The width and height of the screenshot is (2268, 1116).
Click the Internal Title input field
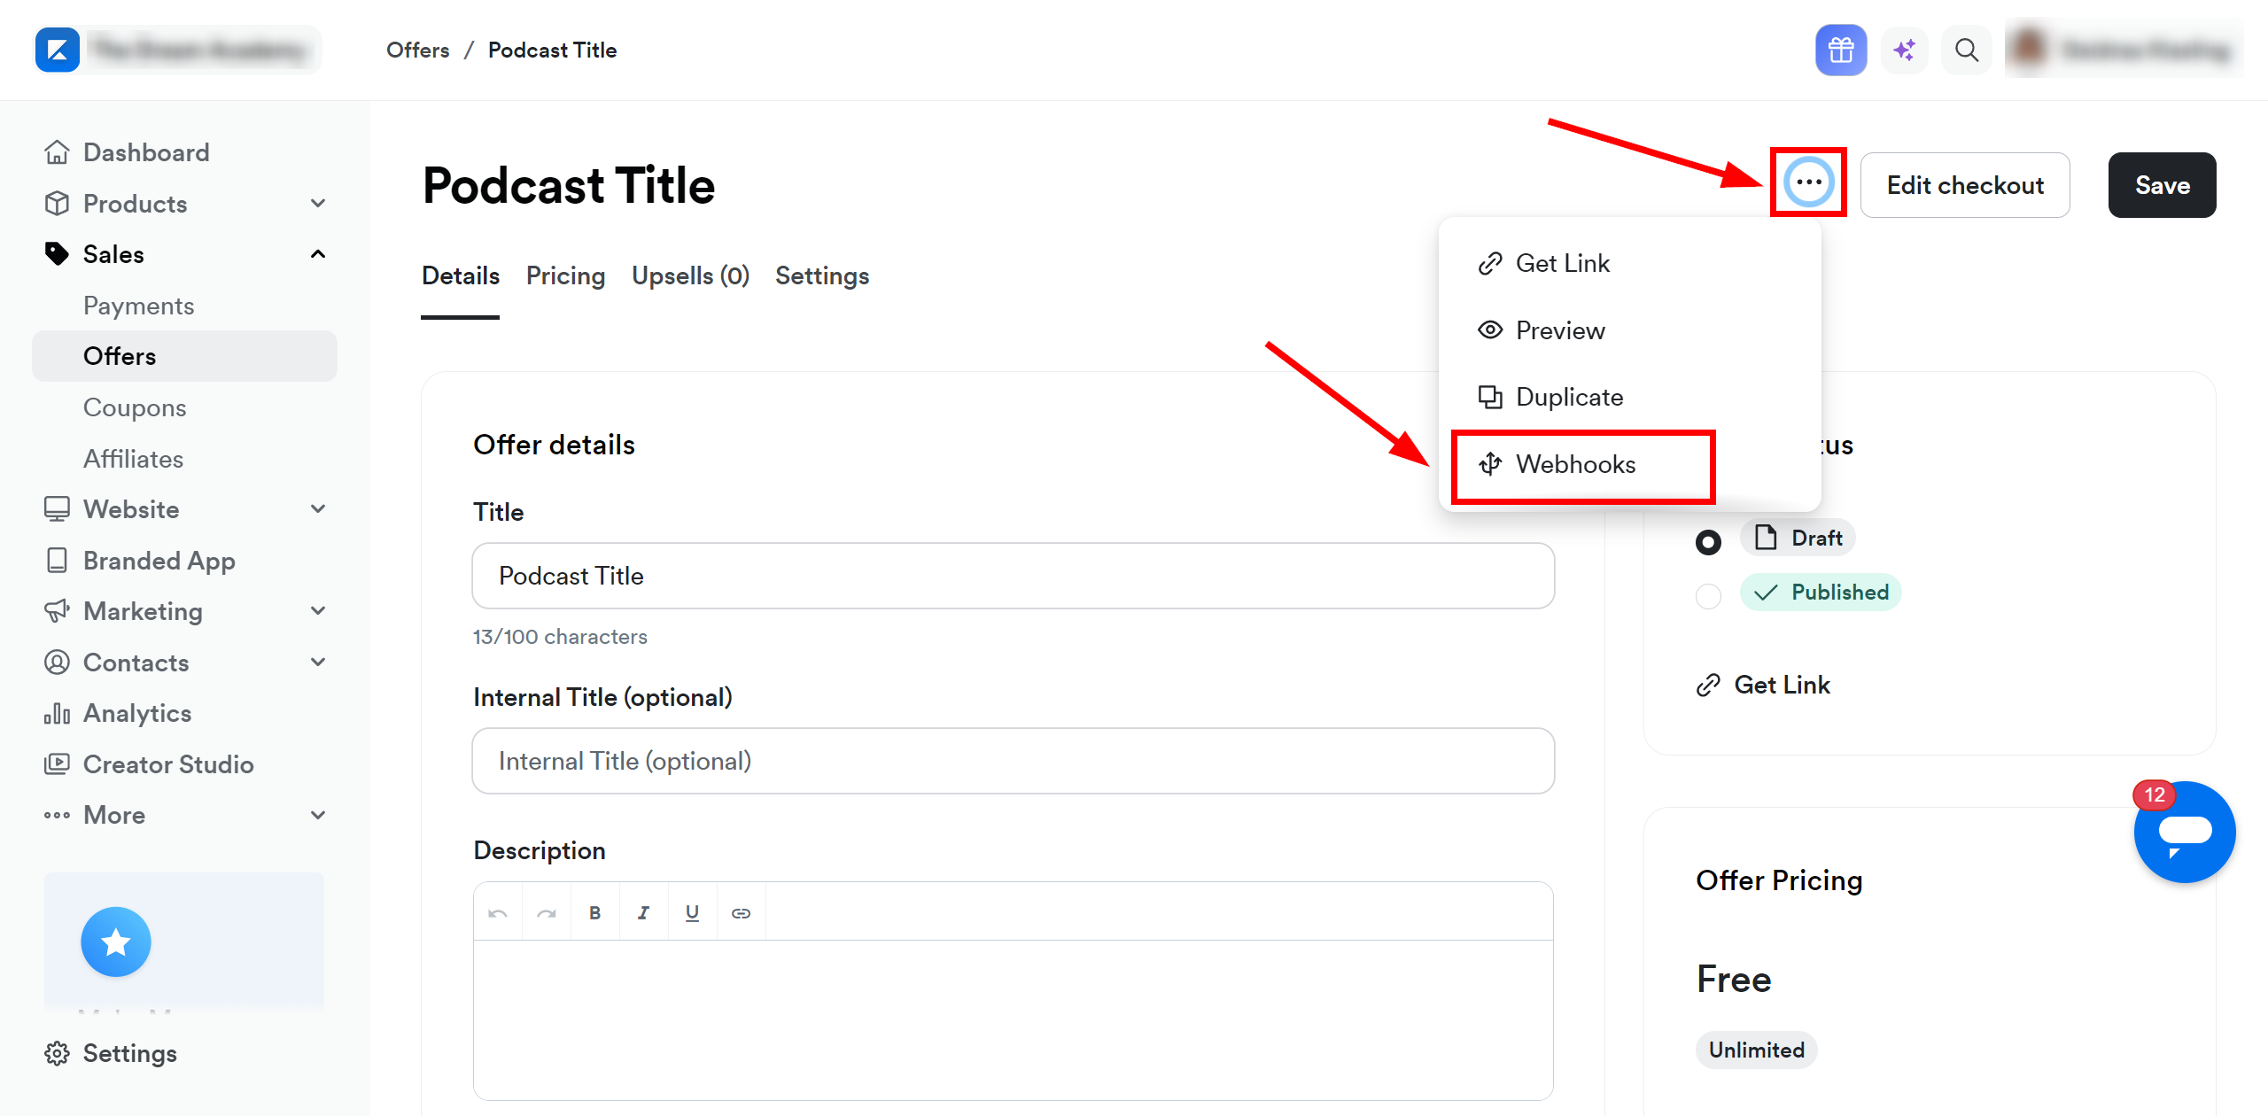[x=1013, y=761]
